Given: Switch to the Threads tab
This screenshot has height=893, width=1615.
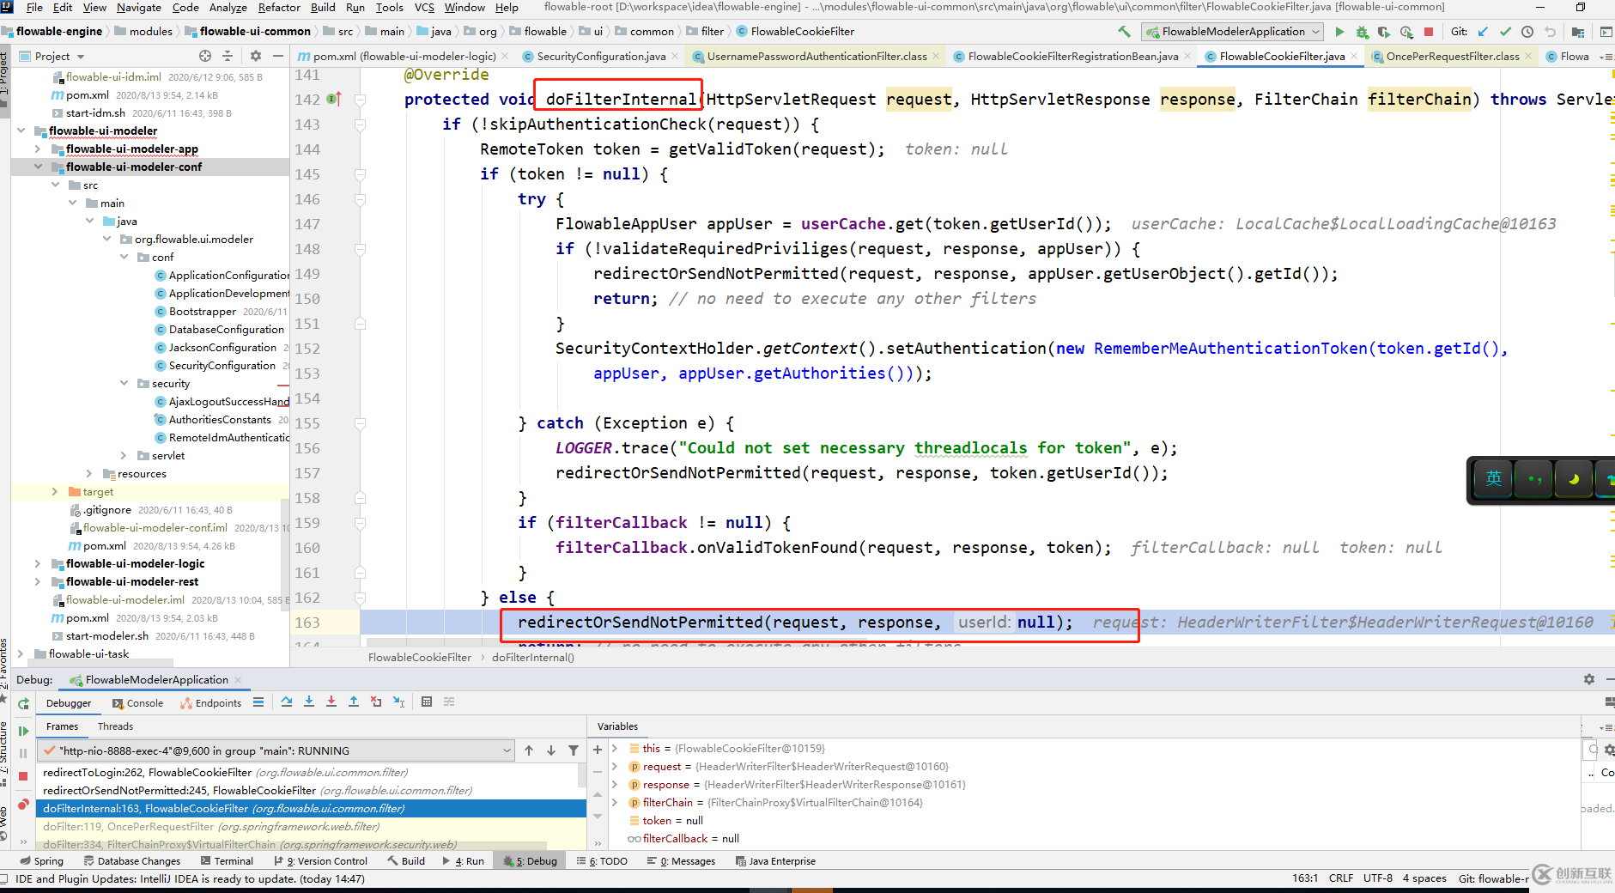Looking at the screenshot, I should 114,726.
